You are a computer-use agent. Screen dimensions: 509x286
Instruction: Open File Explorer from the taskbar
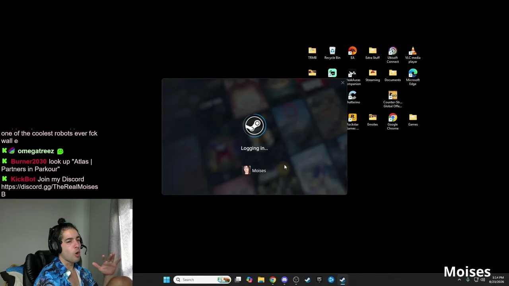261,280
